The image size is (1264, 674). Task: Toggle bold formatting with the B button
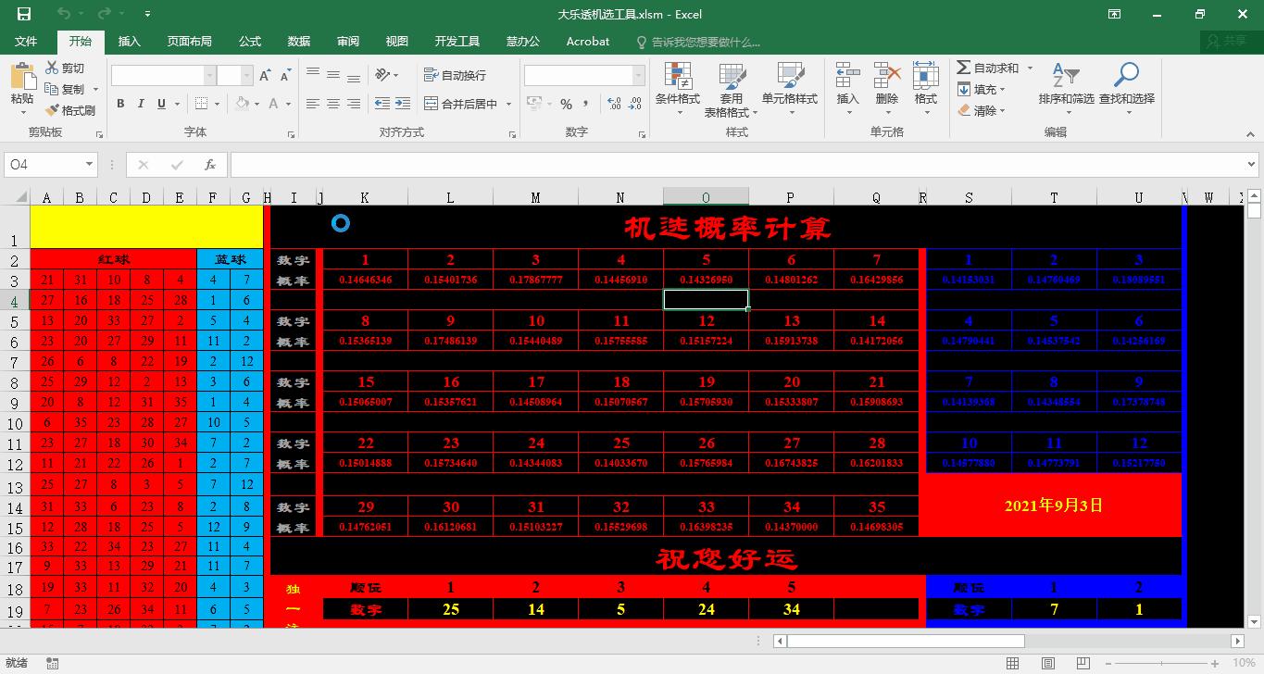tap(119, 104)
